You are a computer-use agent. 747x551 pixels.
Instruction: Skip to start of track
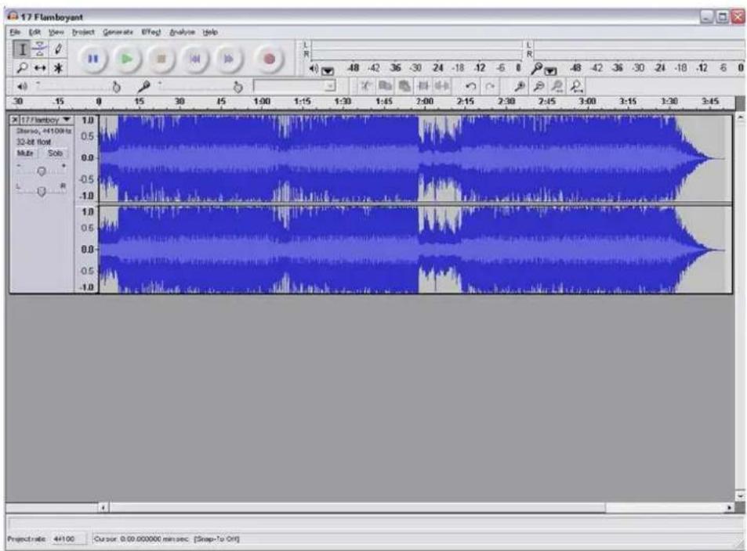pos(195,59)
